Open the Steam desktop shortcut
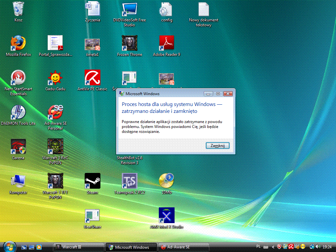The image size is (336, 252). click(92, 181)
